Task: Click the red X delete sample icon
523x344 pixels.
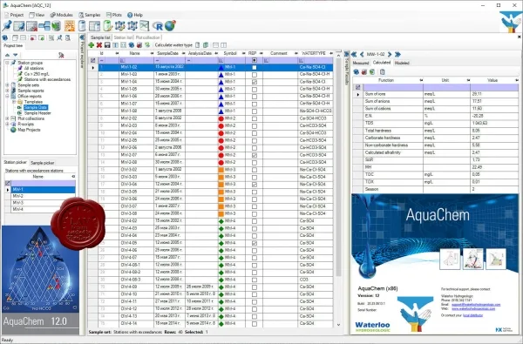Action: tap(99, 45)
